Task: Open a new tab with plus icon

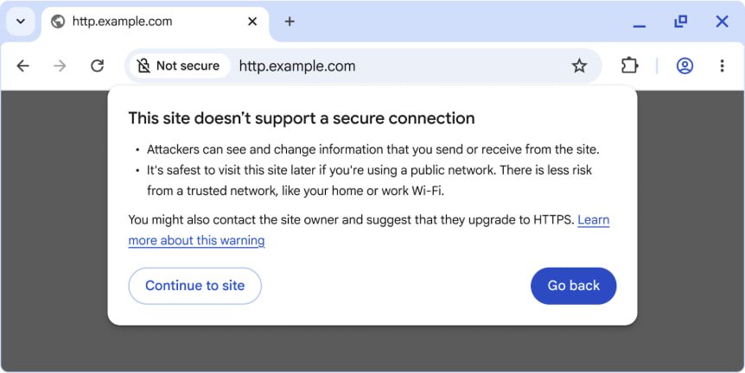Action: point(290,22)
